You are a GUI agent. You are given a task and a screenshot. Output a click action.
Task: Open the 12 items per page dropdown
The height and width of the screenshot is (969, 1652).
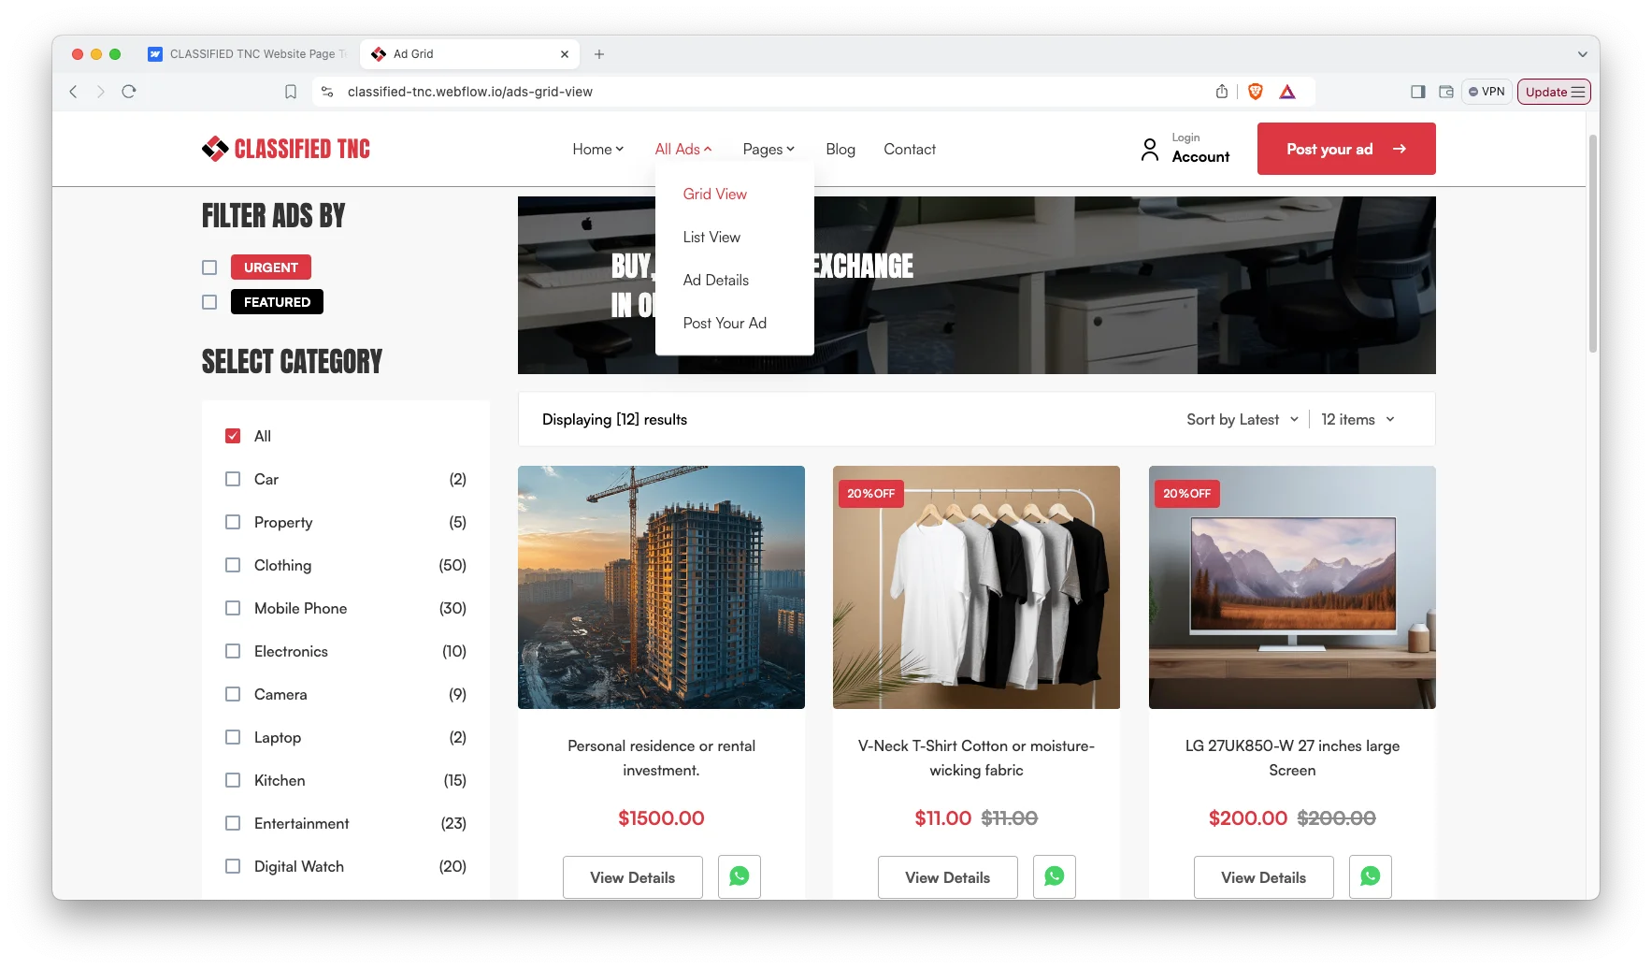tap(1358, 420)
